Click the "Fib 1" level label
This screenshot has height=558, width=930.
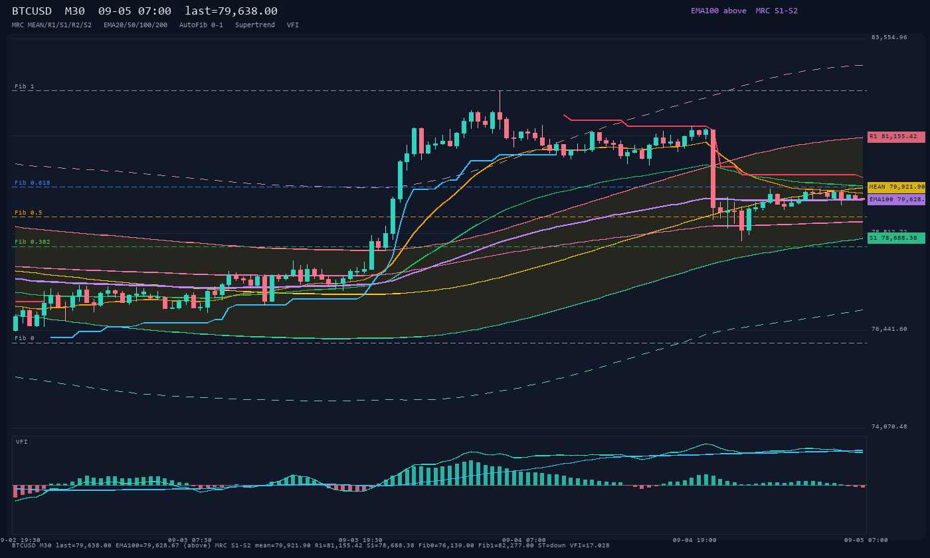tap(25, 86)
